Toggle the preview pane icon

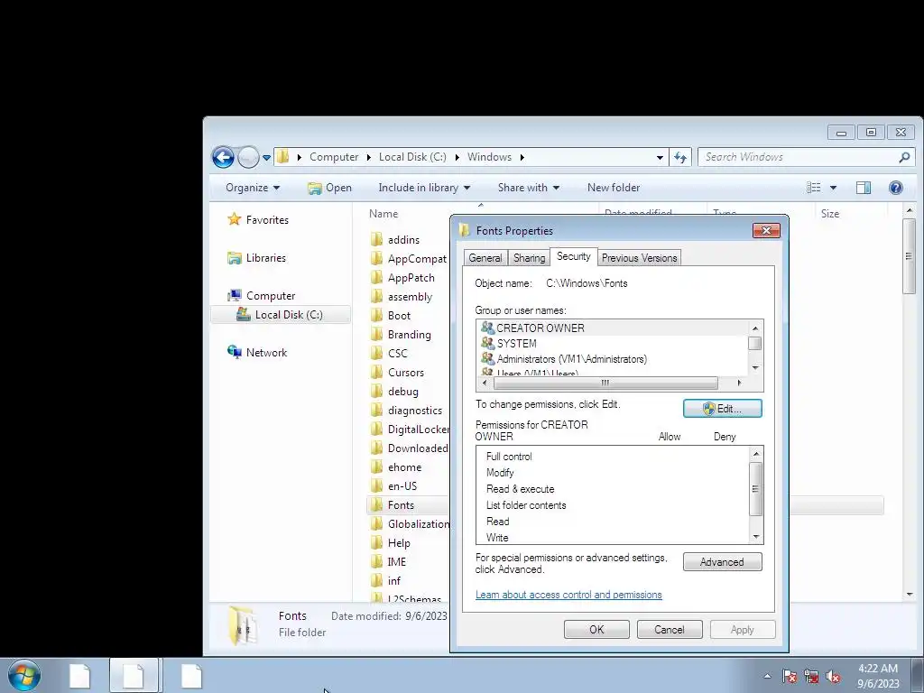pyautogui.click(x=864, y=188)
